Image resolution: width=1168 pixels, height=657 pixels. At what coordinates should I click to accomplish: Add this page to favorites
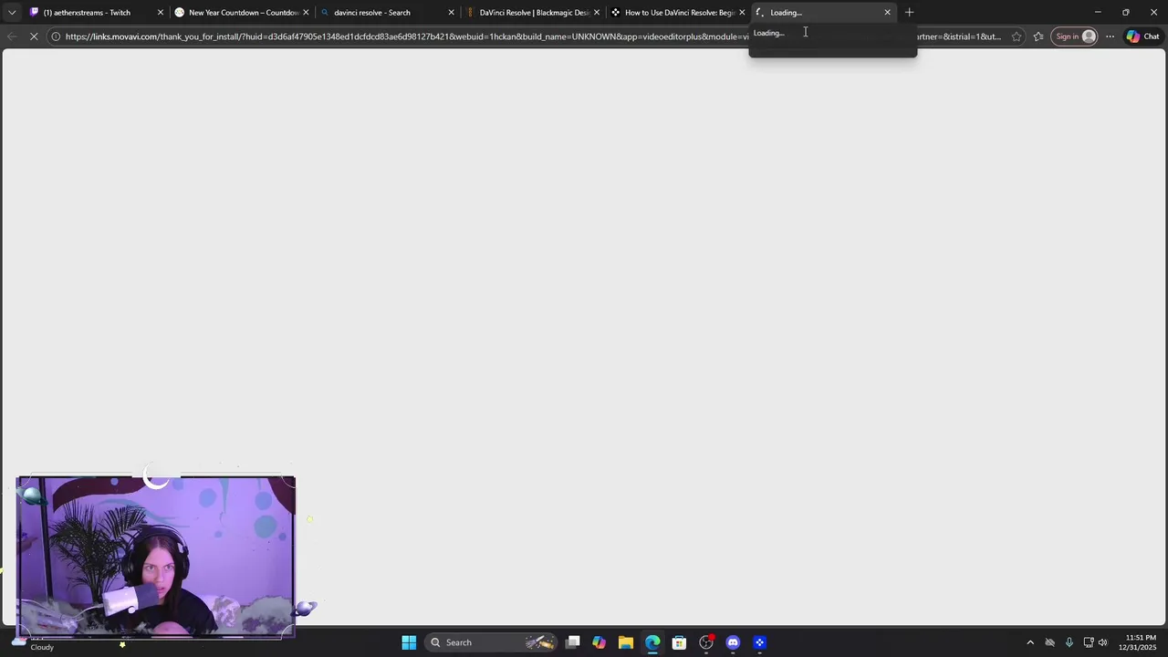point(1017,36)
